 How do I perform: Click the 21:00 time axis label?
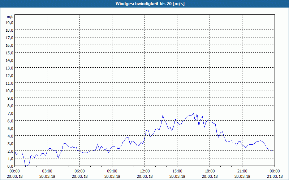[242, 171]
